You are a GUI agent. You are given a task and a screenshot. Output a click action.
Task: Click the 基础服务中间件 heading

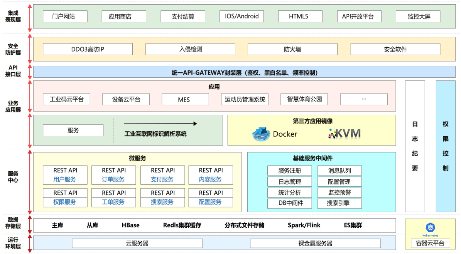pos(312,159)
